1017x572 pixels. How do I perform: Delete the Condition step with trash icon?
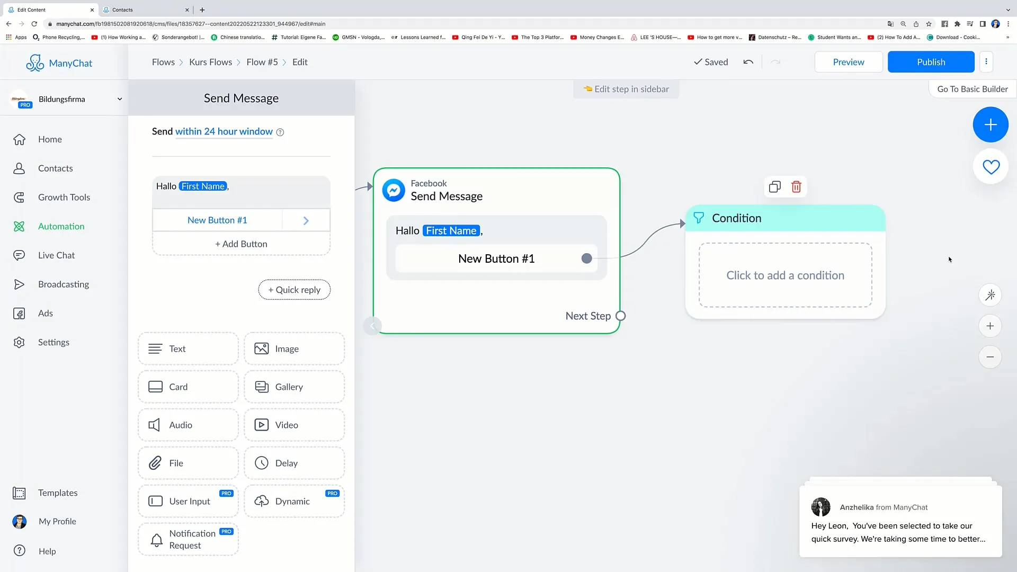[x=796, y=186]
